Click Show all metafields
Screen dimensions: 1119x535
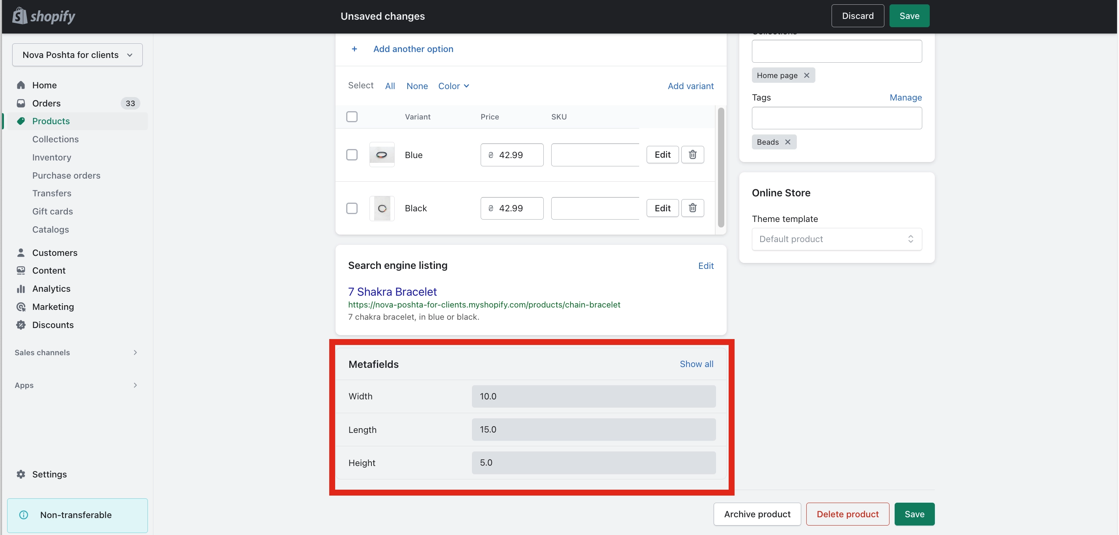coord(696,364)
